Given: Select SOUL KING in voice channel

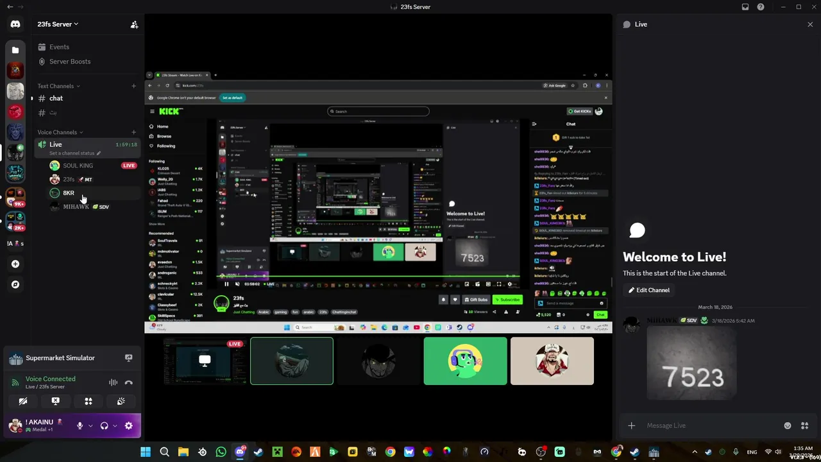Looking at the screenshot, I should click(x=94, y=166).
